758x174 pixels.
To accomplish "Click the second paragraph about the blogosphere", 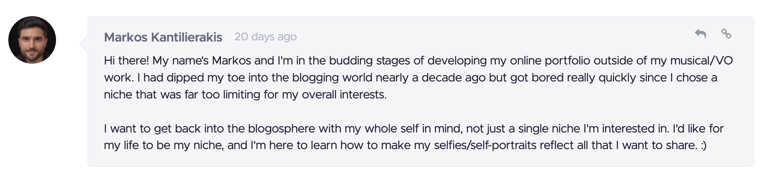I will coord(414,137).
